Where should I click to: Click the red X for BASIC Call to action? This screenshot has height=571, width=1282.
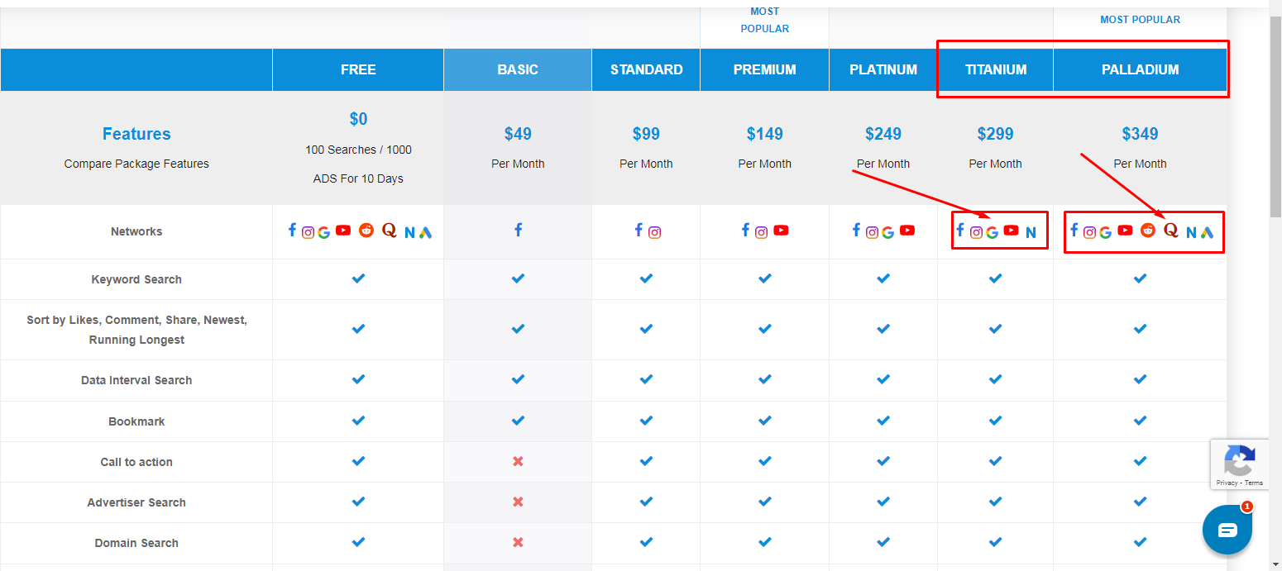coord(518,461)
